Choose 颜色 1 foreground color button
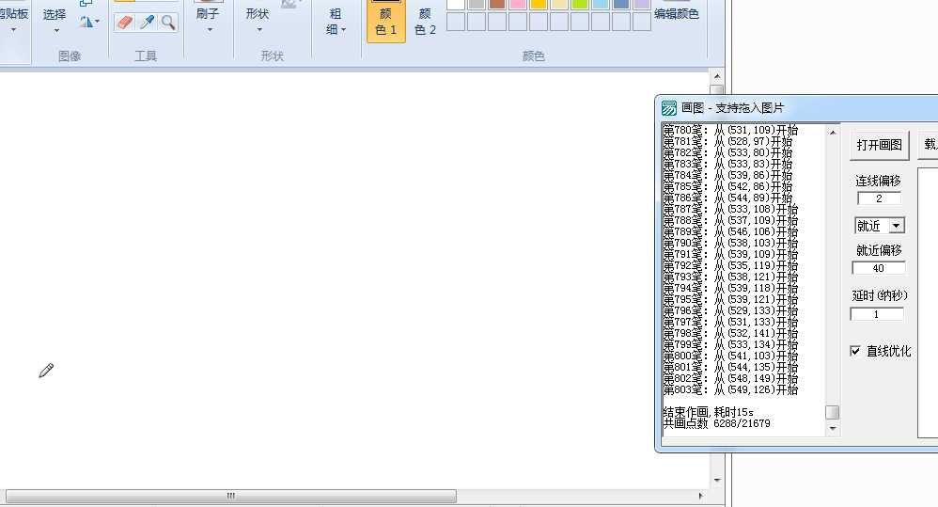 click(x=386, y=22)
